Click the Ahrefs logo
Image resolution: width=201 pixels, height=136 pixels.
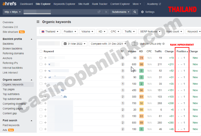[9, 4]
